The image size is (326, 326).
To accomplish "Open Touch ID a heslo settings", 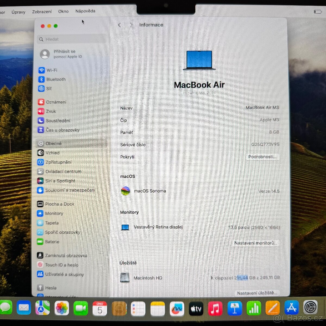I will point(62,265).
